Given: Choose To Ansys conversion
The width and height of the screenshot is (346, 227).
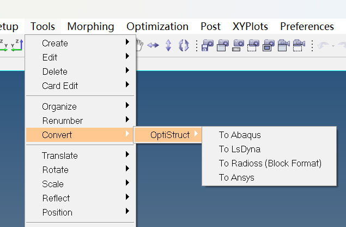Looking at the screenshot, I should tap(269, 177).
